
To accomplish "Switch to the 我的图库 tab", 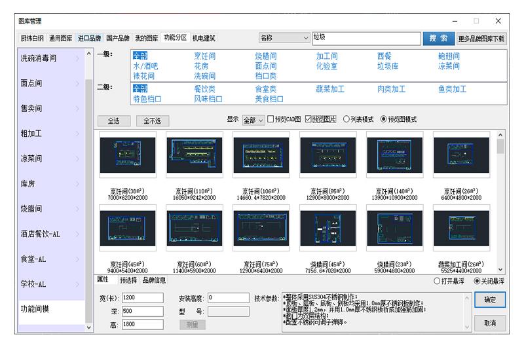I will point(146,39).
